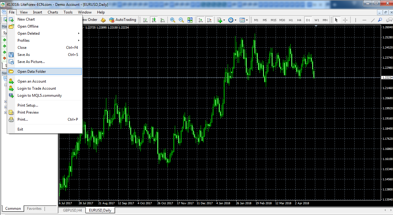Click Exit in the File menu
The image size is (393, 215).
[45, 129]
